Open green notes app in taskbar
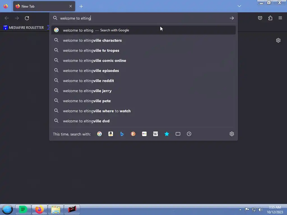Viewport: 287px width, 215px height. pos(23,209)
